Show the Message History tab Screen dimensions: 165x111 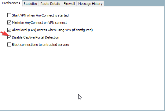90,4
